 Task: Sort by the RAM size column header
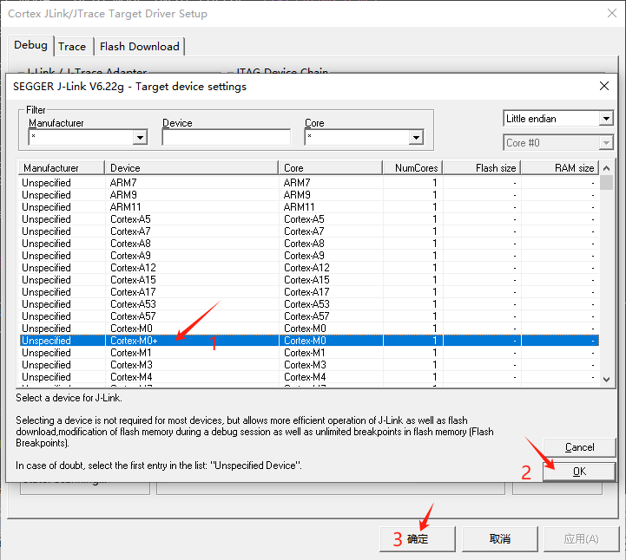pos(560,168)
